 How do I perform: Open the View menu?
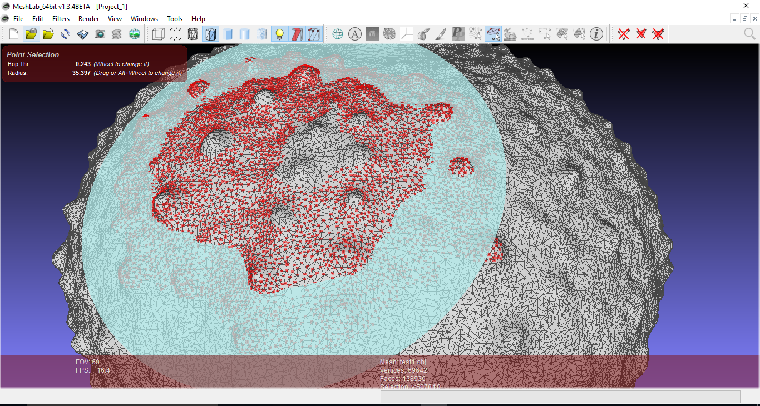coord(115,19)
